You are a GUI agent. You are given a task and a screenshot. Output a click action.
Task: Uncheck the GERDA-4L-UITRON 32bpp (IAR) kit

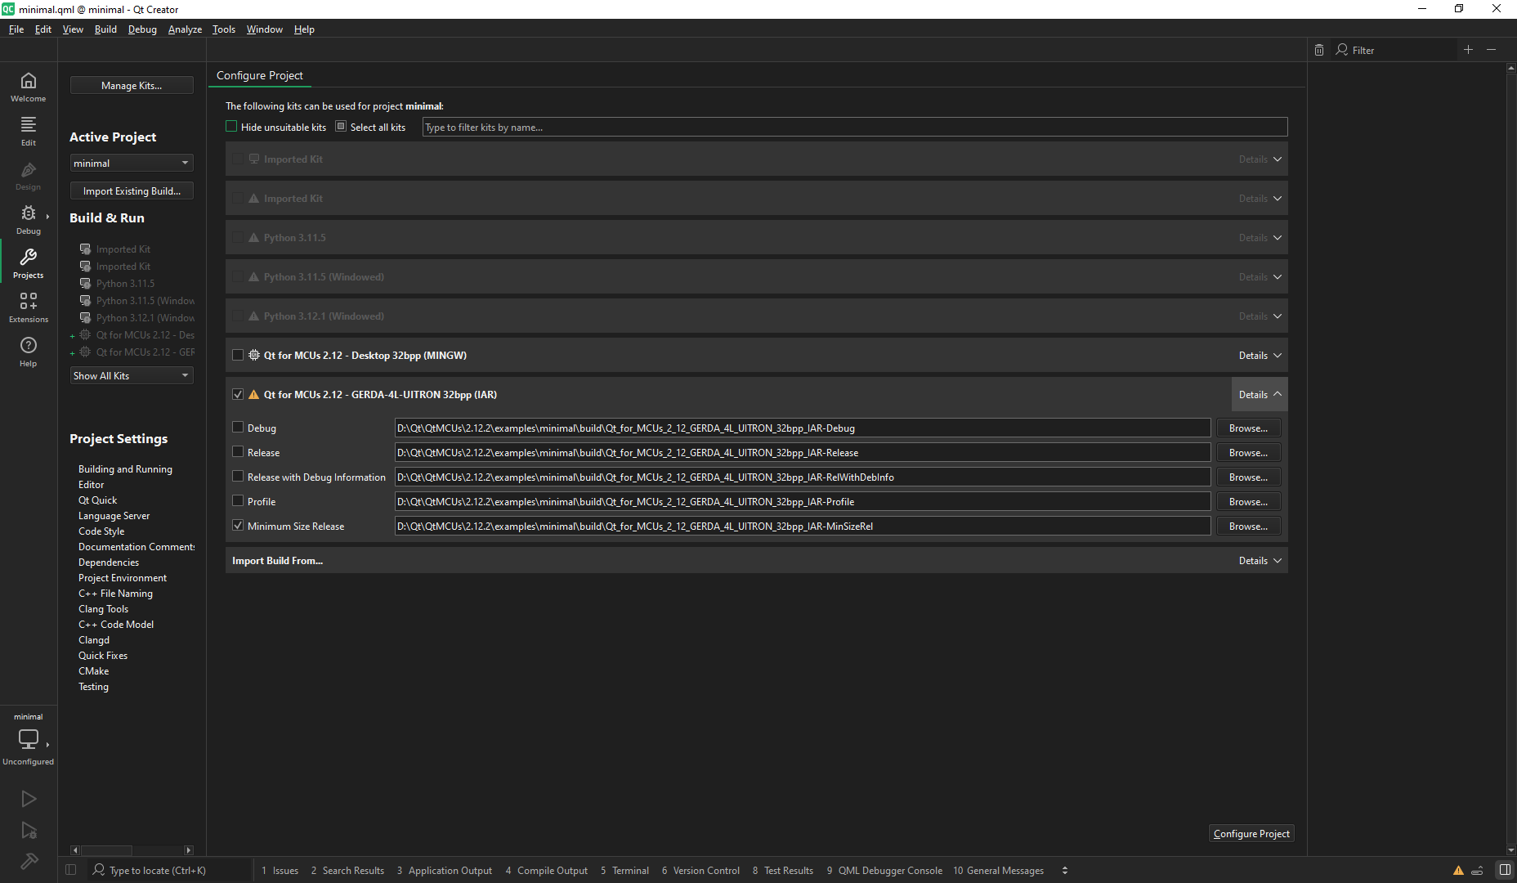[238, 394]
